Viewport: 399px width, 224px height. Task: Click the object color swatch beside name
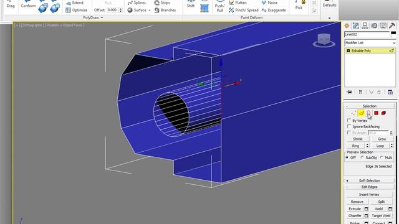click(x=393, y=34)
